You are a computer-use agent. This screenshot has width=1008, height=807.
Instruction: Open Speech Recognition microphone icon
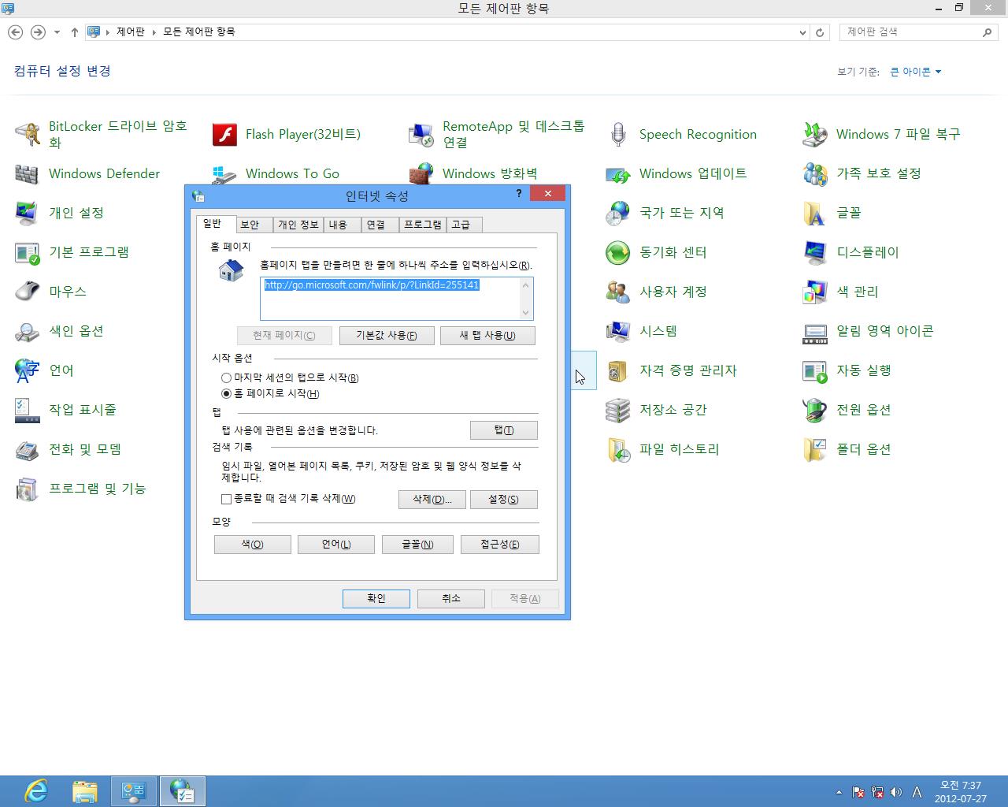tap(618, 134)
